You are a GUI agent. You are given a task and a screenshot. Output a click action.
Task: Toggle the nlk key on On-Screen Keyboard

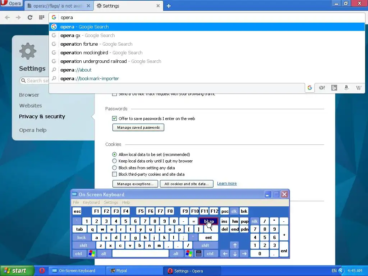tap(255, 221)
